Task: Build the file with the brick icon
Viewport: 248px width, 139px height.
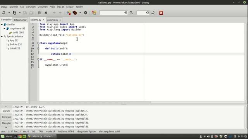Action: point(75,13)
